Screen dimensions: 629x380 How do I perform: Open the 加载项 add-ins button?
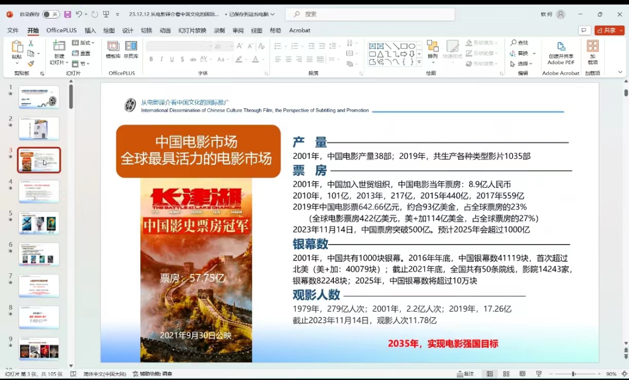[x=593, y=52]
